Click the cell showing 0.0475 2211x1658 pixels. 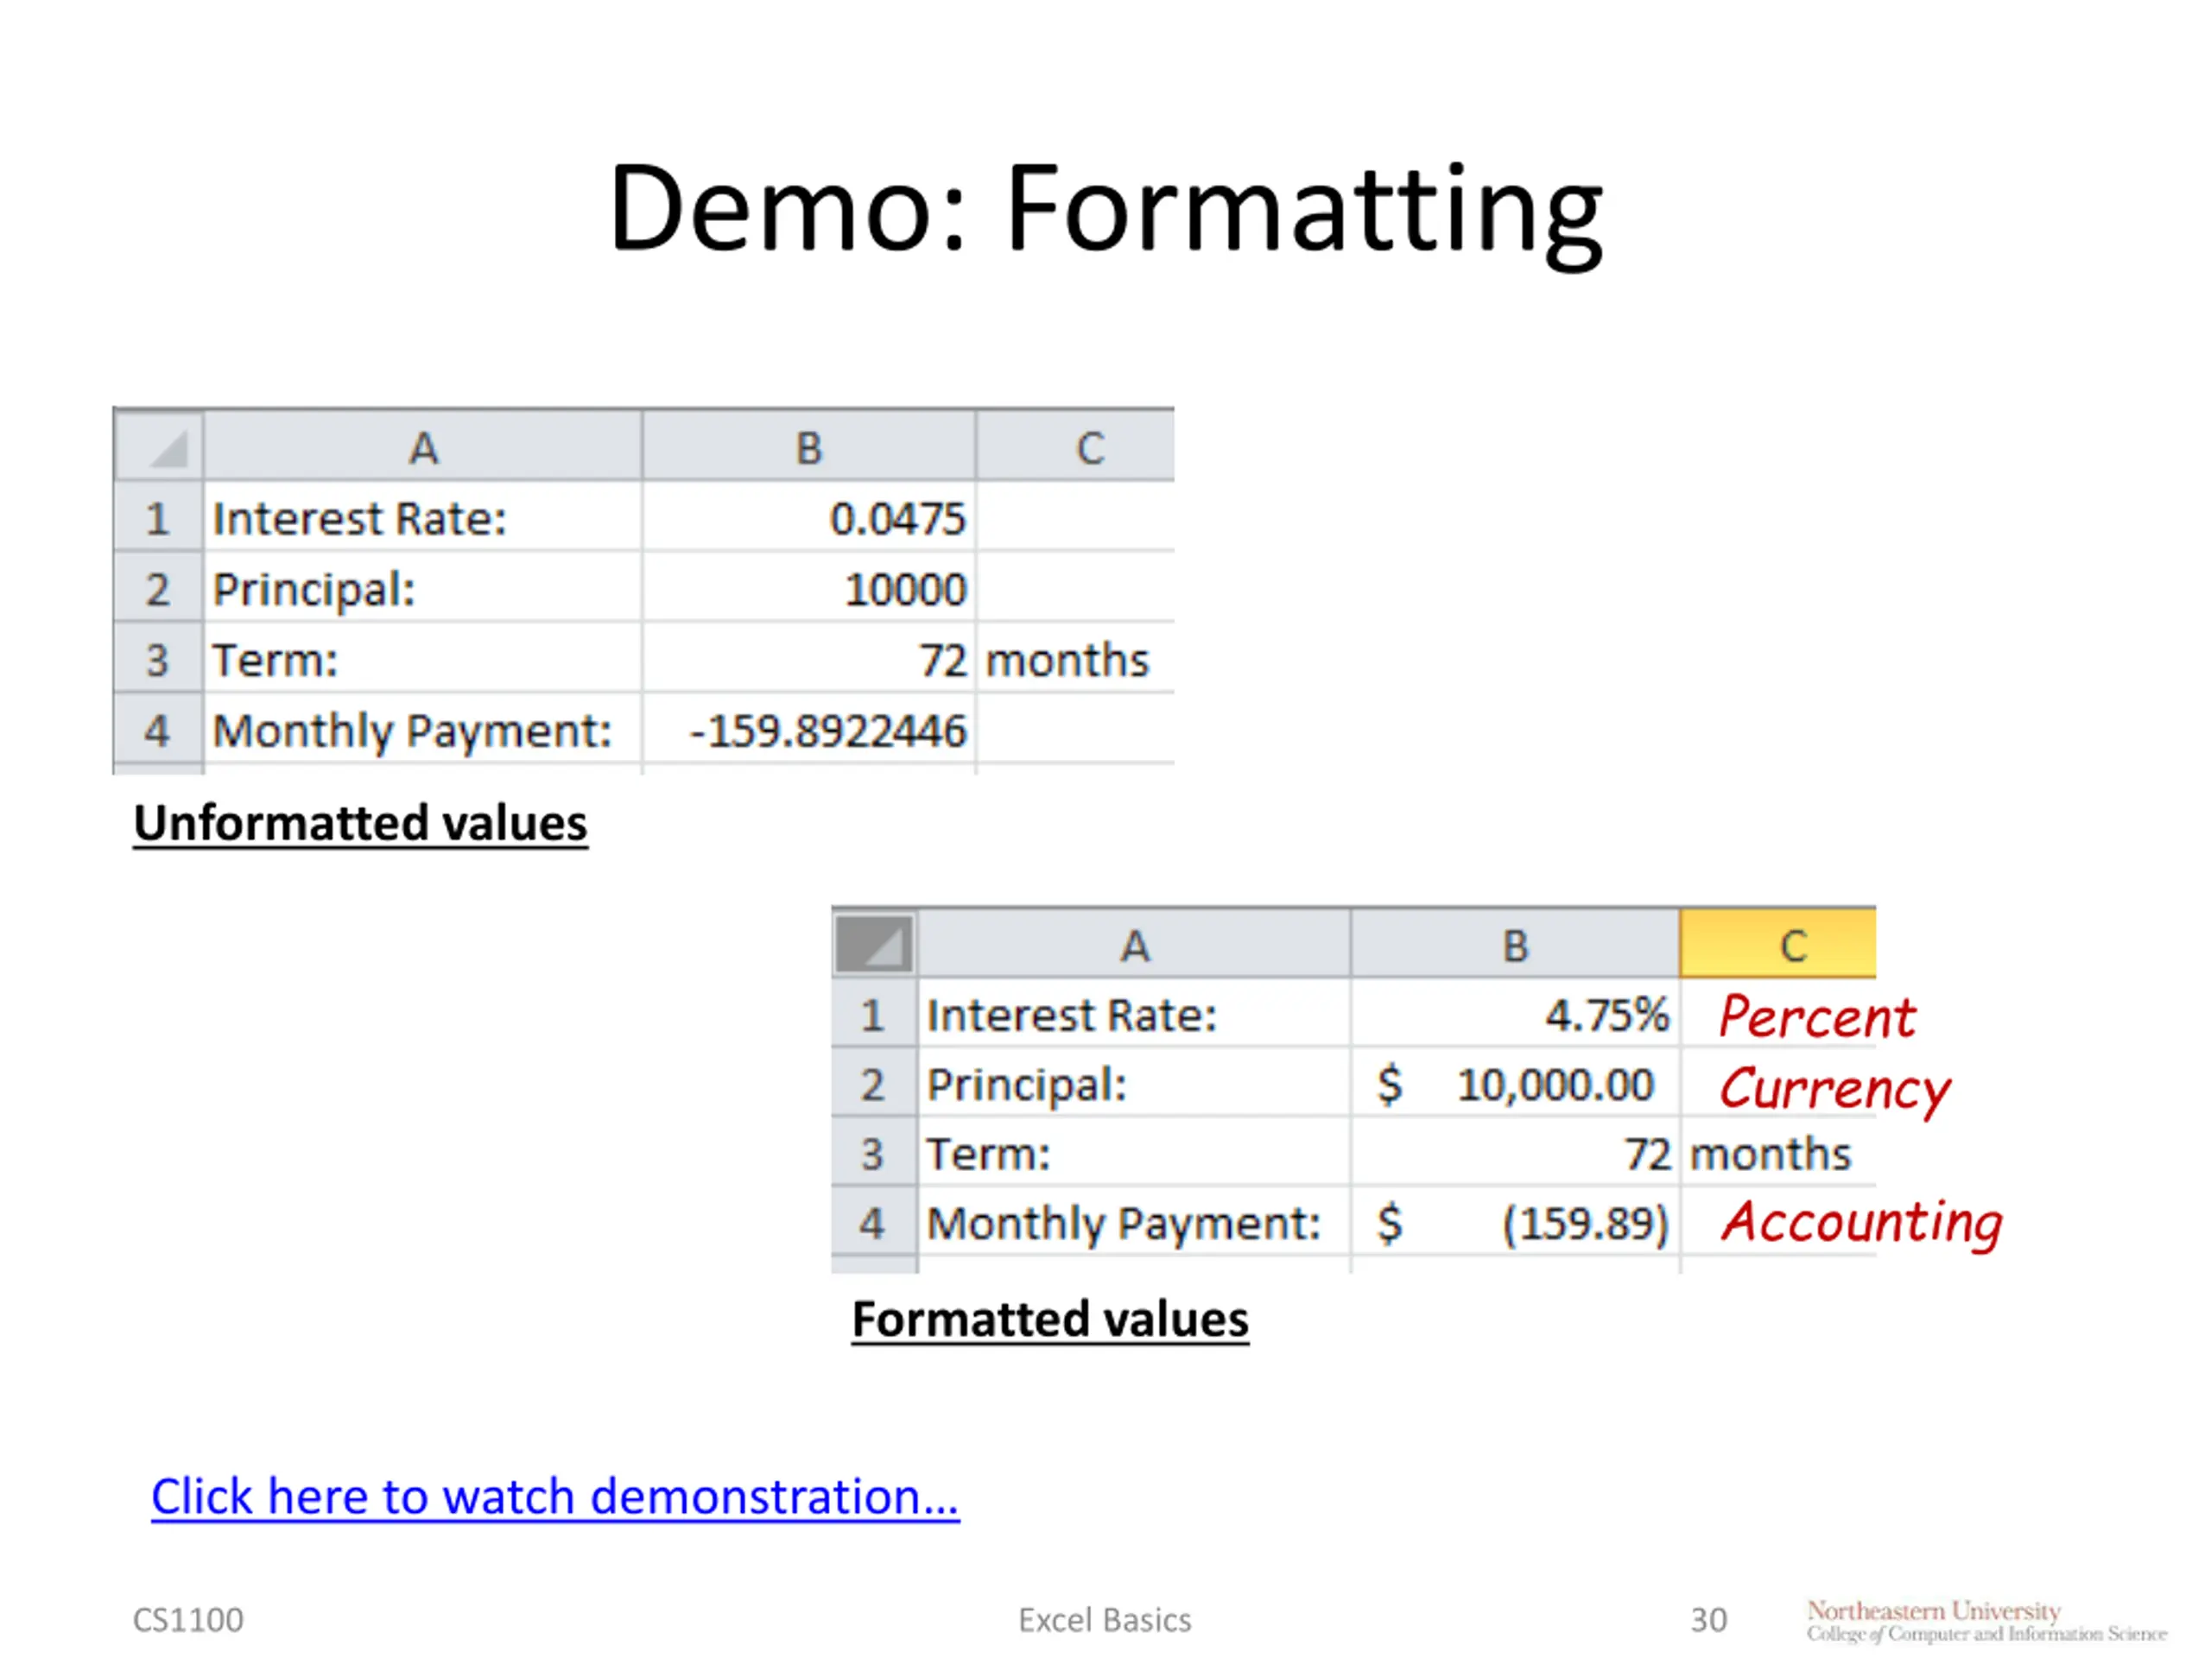pos(808,519)
